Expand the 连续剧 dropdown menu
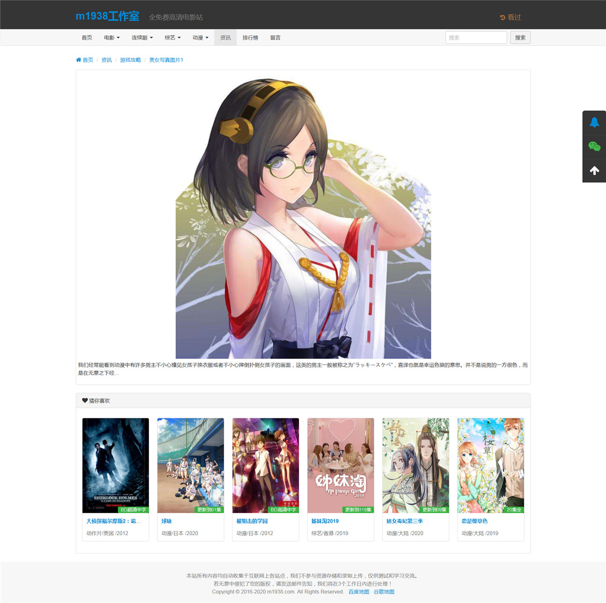Viewport: 606px width, 603px height. tap(142, 38)
